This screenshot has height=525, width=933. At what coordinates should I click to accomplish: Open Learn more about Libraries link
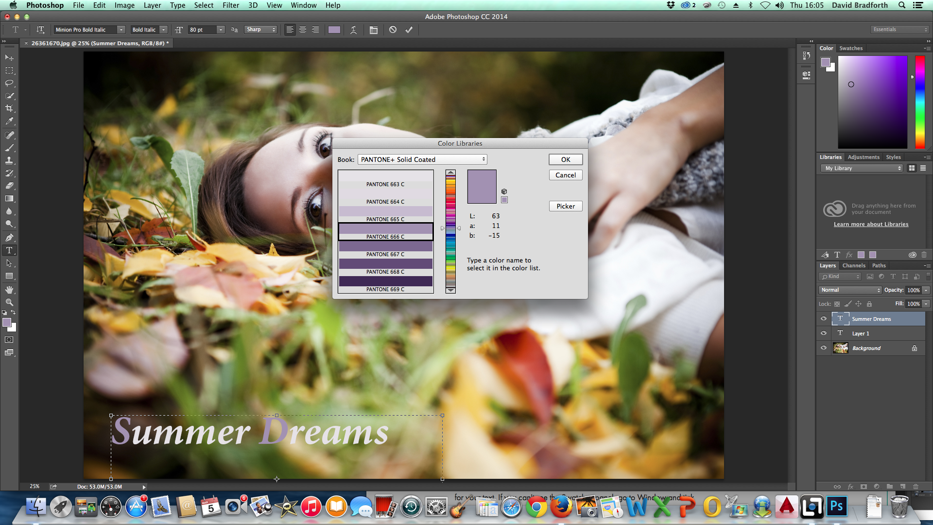pos(871,224)
